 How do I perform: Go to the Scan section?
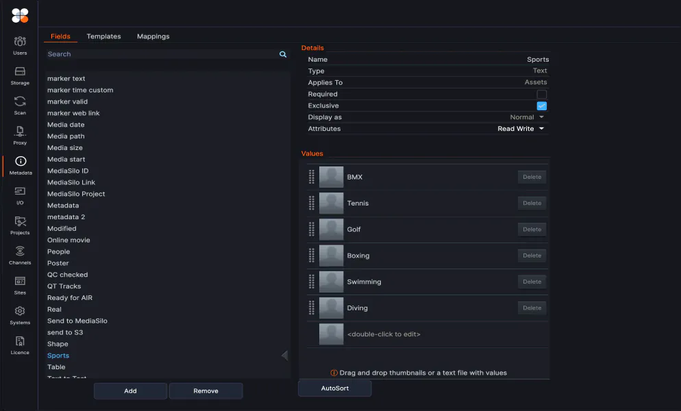pyautogui.click(x=20, y=105)
